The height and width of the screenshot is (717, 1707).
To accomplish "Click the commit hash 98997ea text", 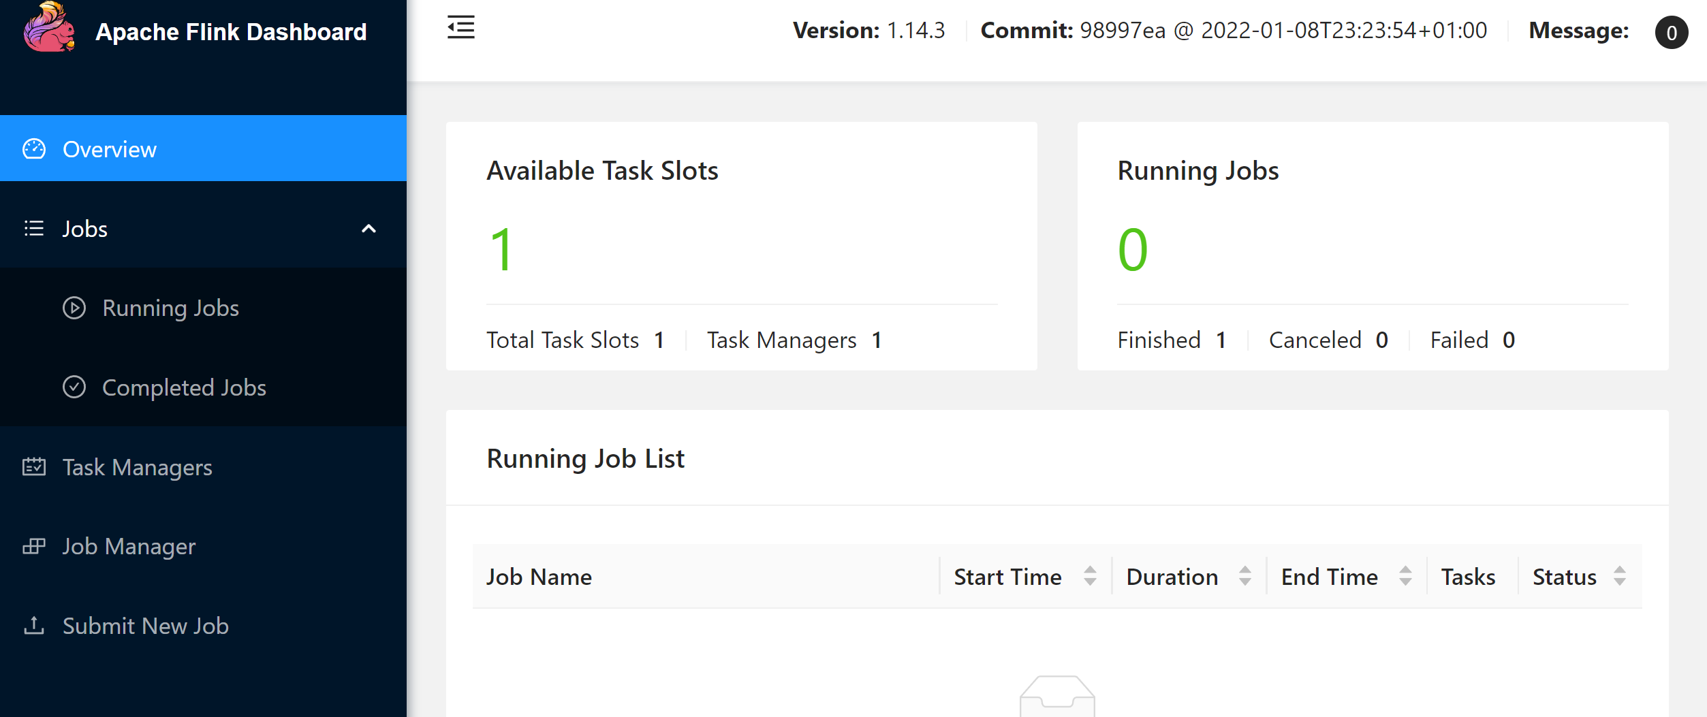I will tap(1123, 31).
